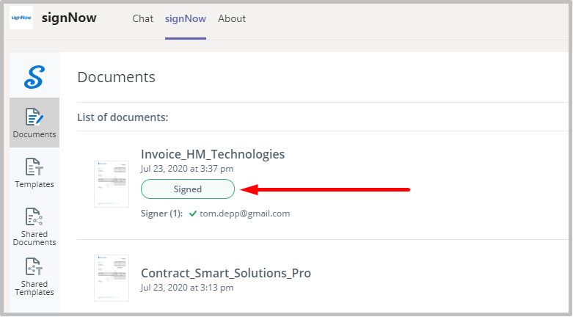573x317 pixels.
Task: Open the Templates sidebar section
Action: pyautogui.click(x=34, y=172)
